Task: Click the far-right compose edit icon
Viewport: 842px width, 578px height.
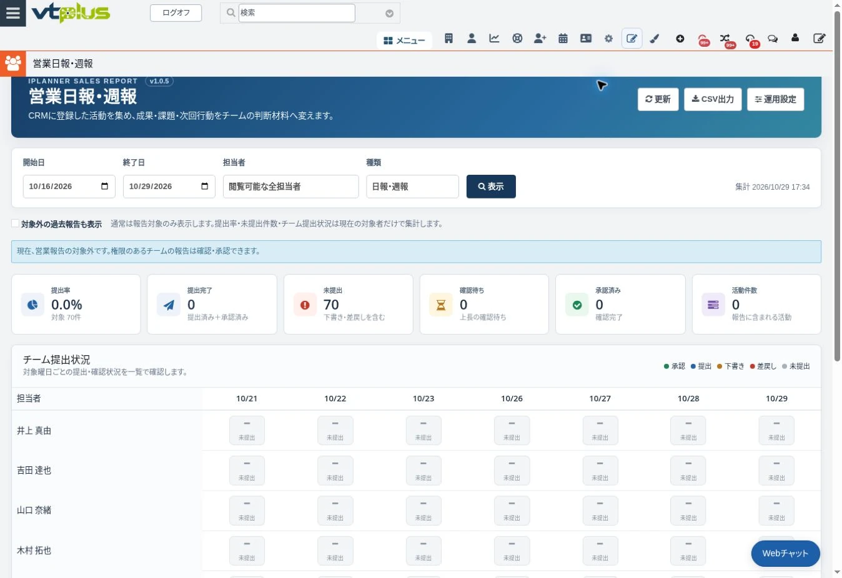Action: point(820,39)
